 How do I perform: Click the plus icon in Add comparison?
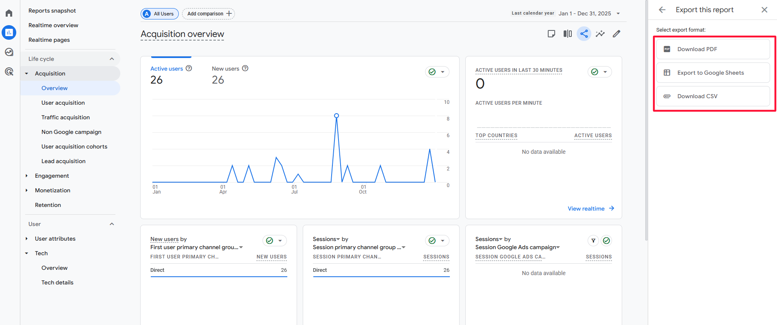[x=229, y=13]
